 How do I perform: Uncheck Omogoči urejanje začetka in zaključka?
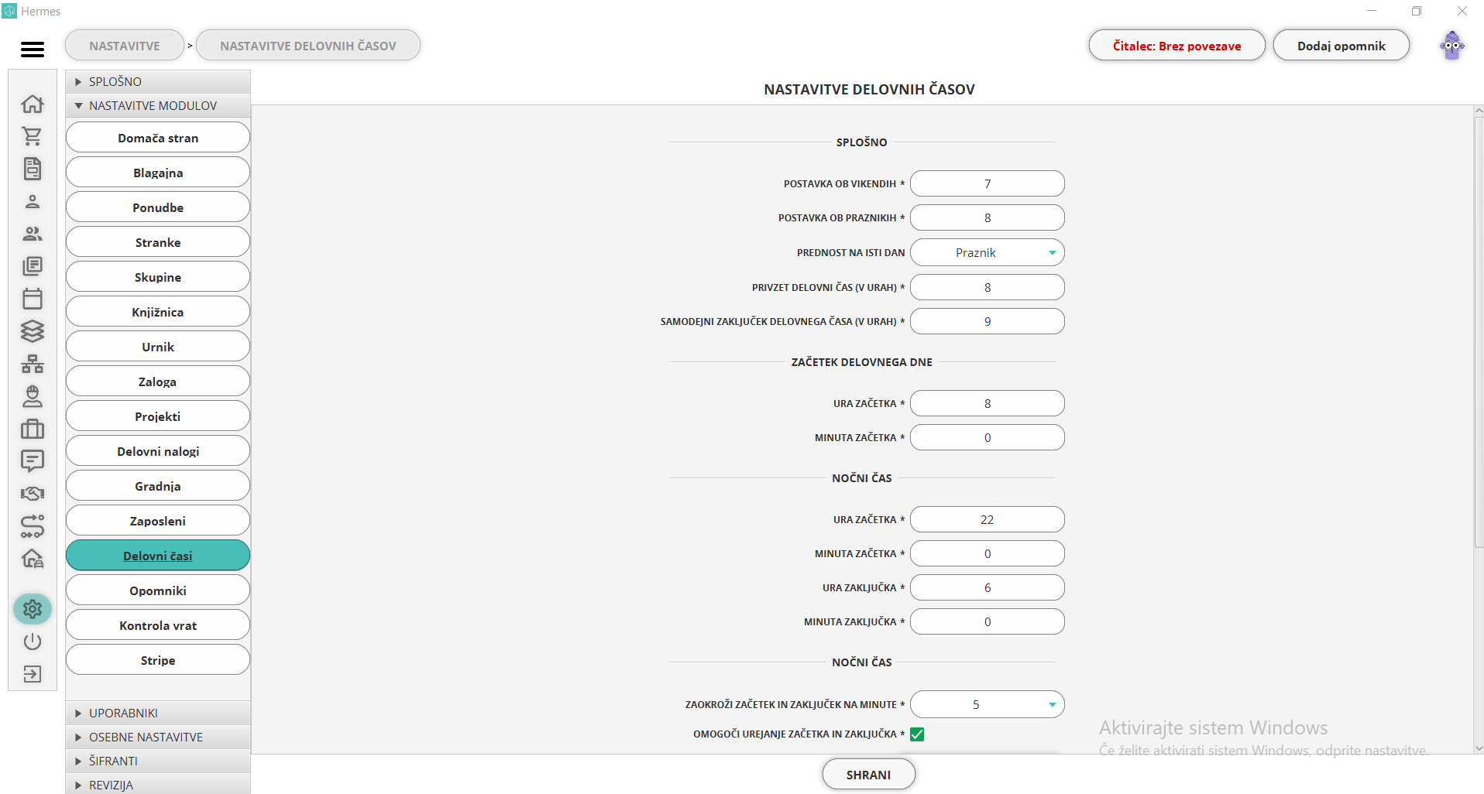[x=917, y=734]
